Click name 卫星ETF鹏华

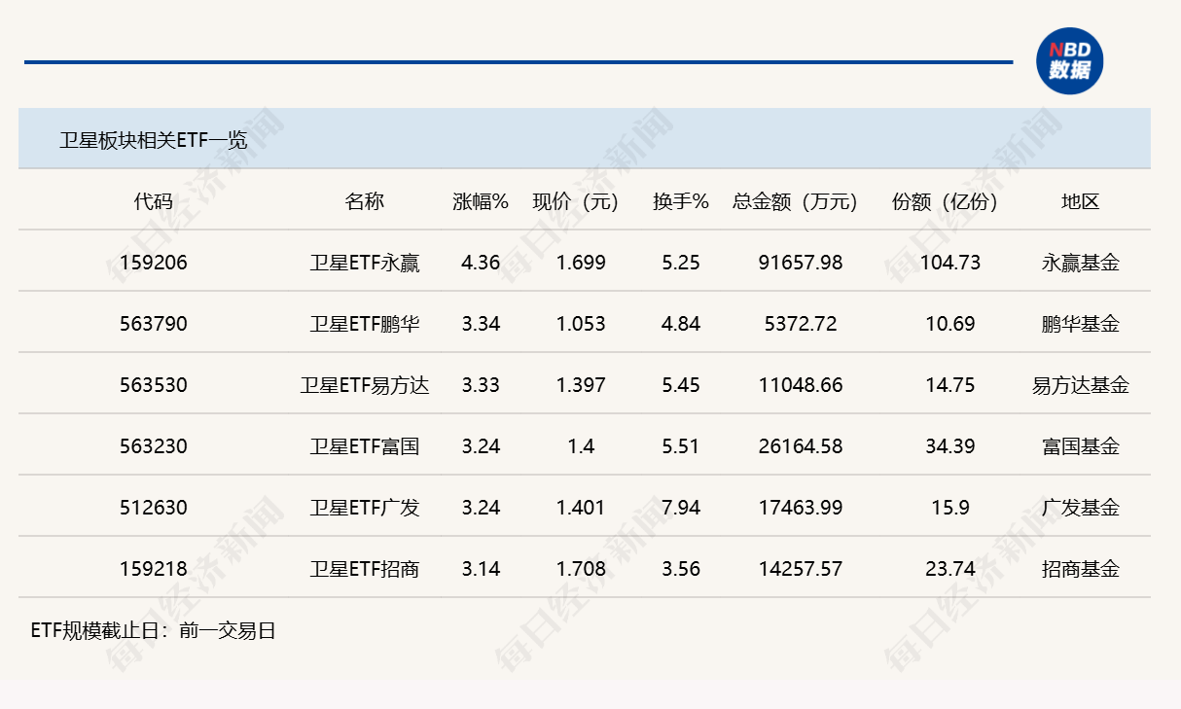coord(365,324)
